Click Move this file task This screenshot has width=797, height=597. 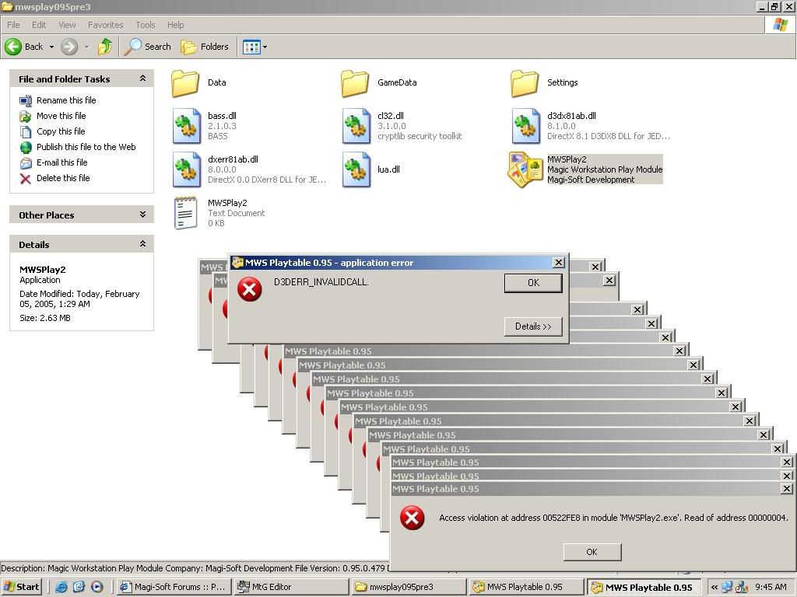pos(61,116)
